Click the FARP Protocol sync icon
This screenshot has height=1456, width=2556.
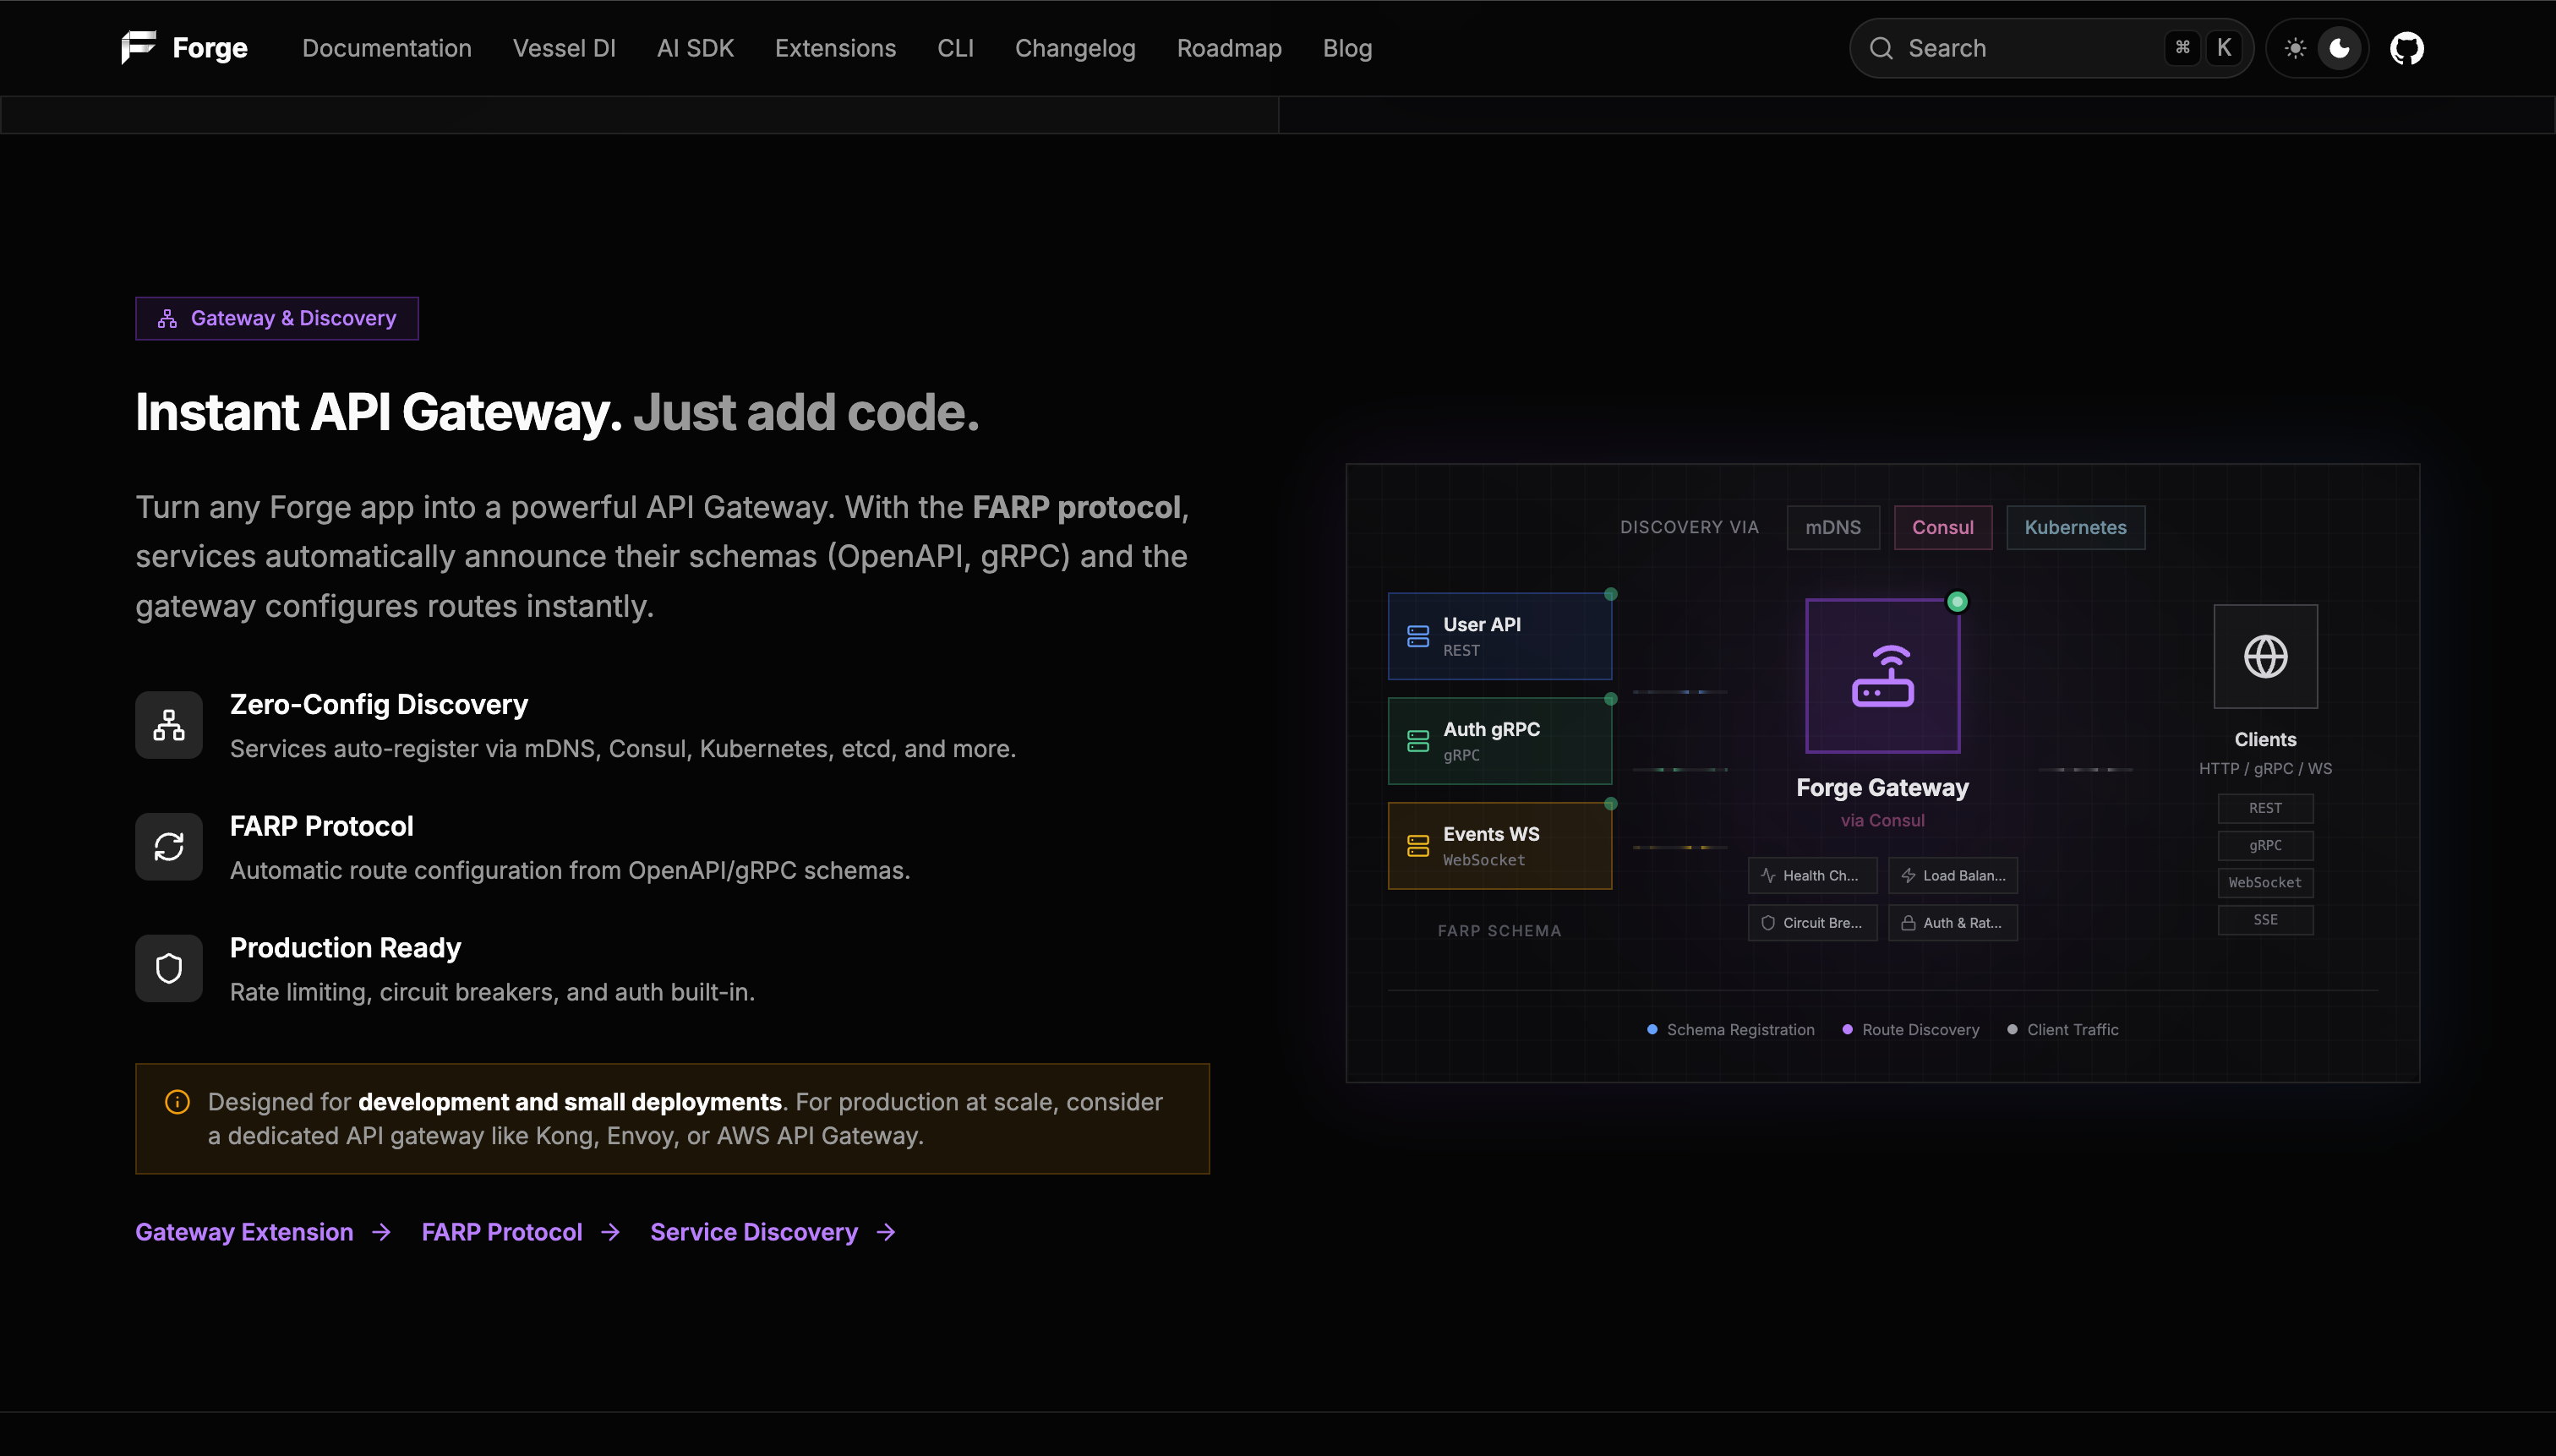pyautogui.click(x=168, y=846)
